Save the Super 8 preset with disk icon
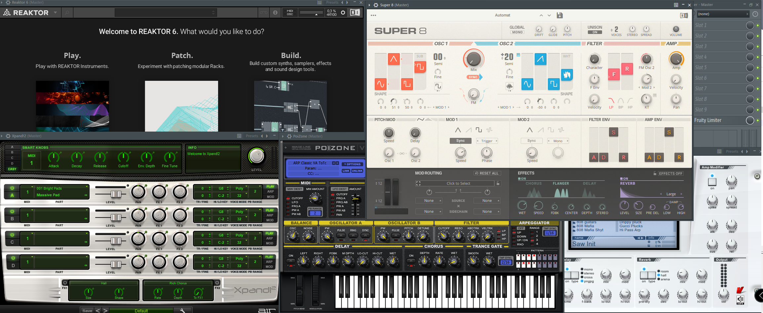Screen dimensions: 763x313 [559, 15]
